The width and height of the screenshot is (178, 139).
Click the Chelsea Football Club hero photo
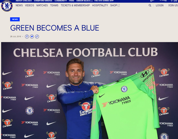coord(90,91)
